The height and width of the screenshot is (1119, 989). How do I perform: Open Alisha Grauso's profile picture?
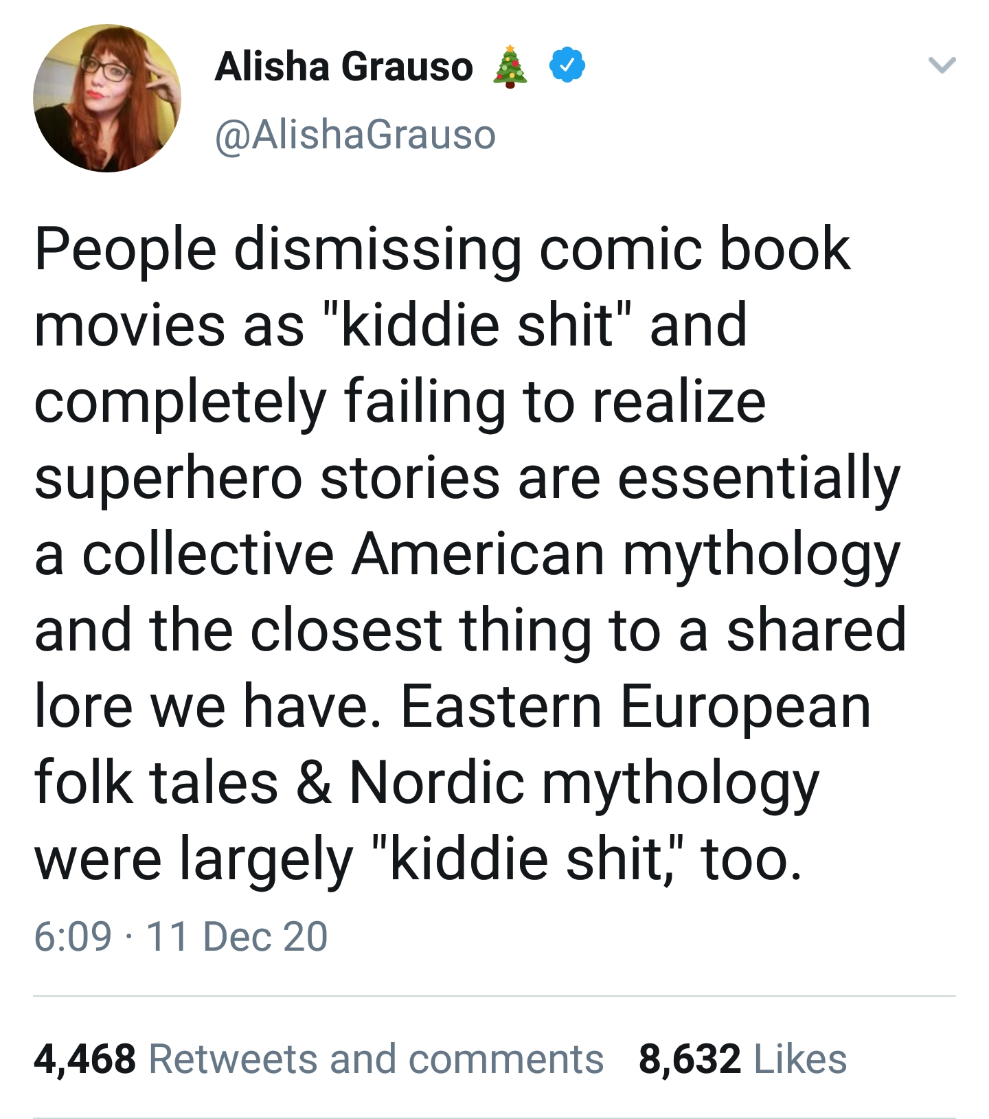(x=106, y=98)
